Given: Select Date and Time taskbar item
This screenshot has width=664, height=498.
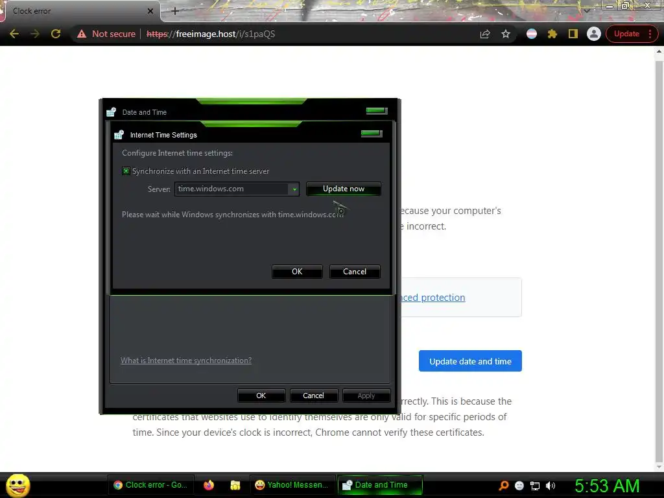Looking at the screenshot, I should pyautogui.click(x=380, y=485).
